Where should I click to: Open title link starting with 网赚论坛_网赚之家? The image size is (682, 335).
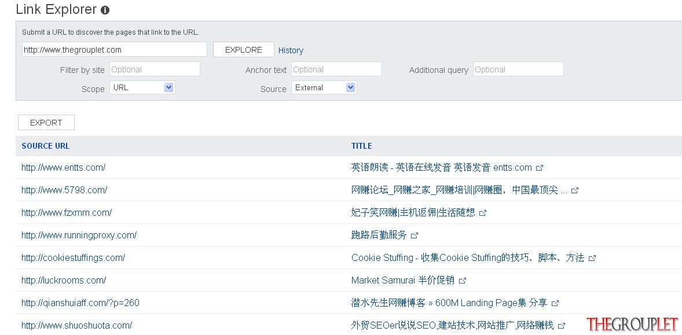(x=459, y=190)
